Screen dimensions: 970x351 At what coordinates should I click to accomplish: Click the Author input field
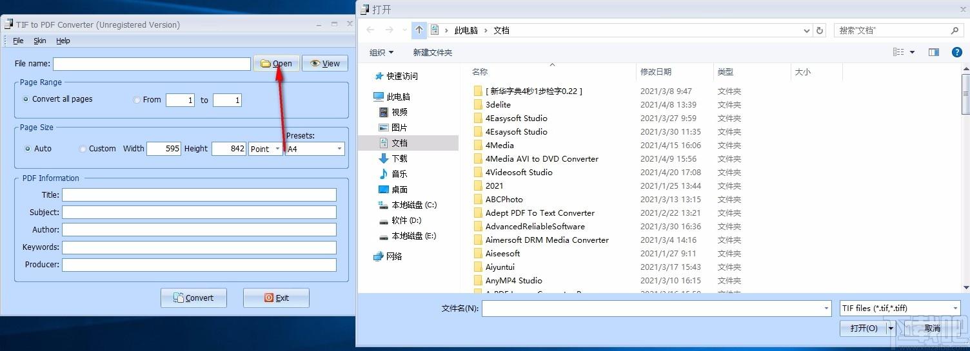coord(199,229)
